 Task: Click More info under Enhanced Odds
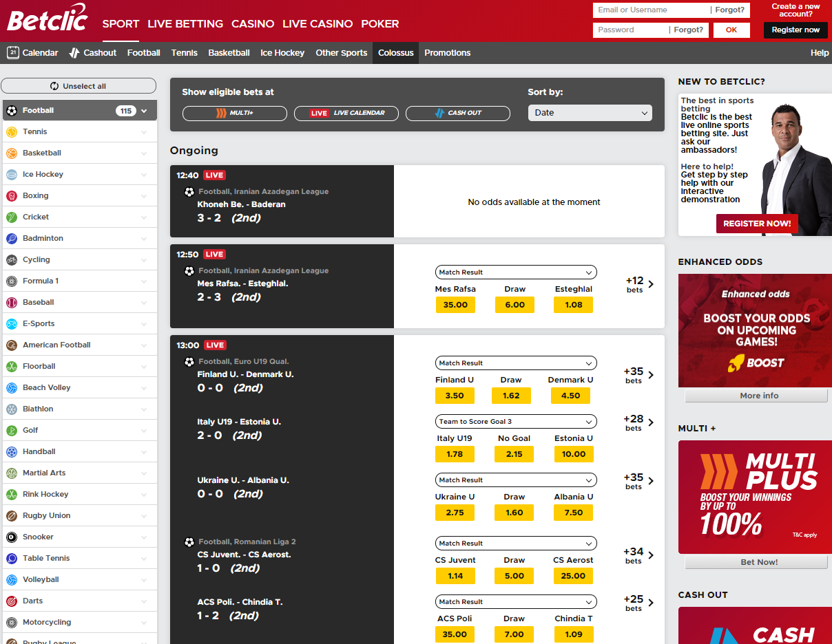click(756, 396)
